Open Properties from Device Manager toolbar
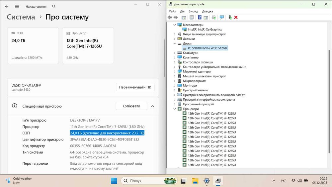This screenshot has width=332, height=187. tap(192, 17)
